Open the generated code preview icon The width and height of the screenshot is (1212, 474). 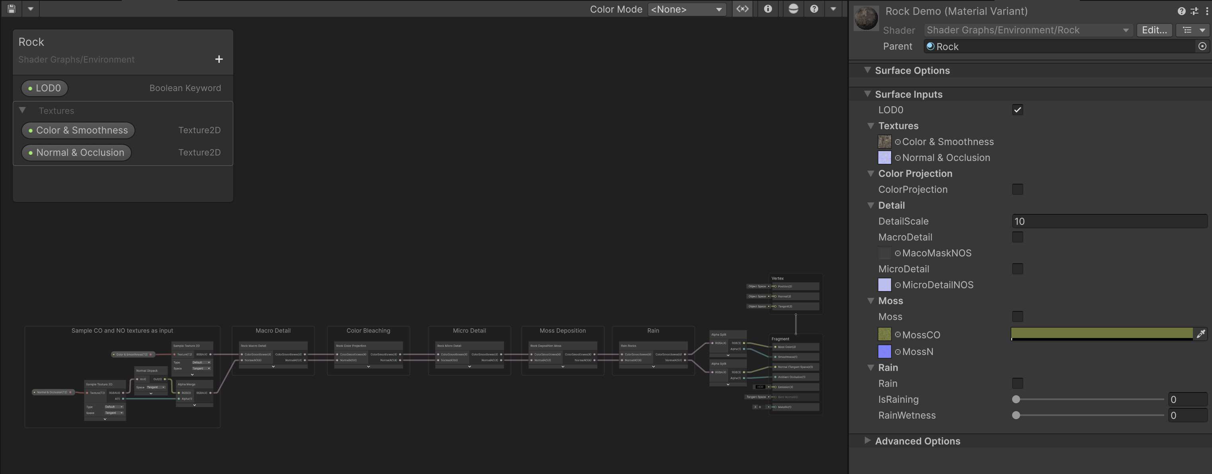742,8
